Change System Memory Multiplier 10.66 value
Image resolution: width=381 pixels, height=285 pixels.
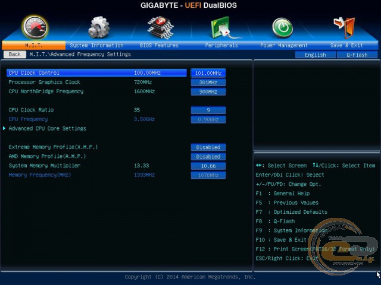[208, 166]
